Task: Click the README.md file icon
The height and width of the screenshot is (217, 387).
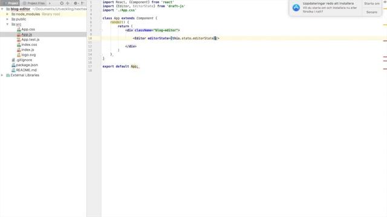Action: (13, 70)
